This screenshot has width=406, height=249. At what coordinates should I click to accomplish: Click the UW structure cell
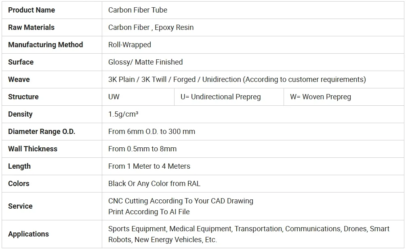[x=114, y=97]
